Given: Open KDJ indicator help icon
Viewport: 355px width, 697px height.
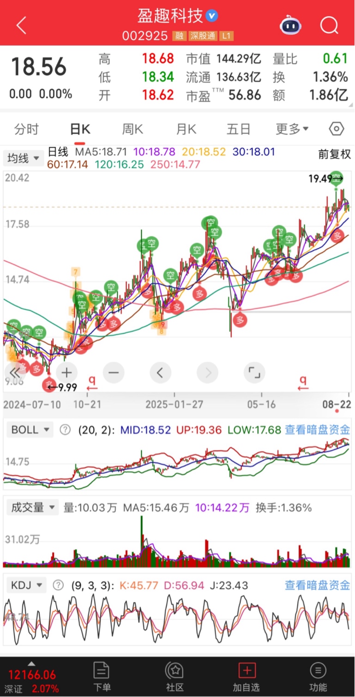Looking at the screenshot, I should point(58,585).
